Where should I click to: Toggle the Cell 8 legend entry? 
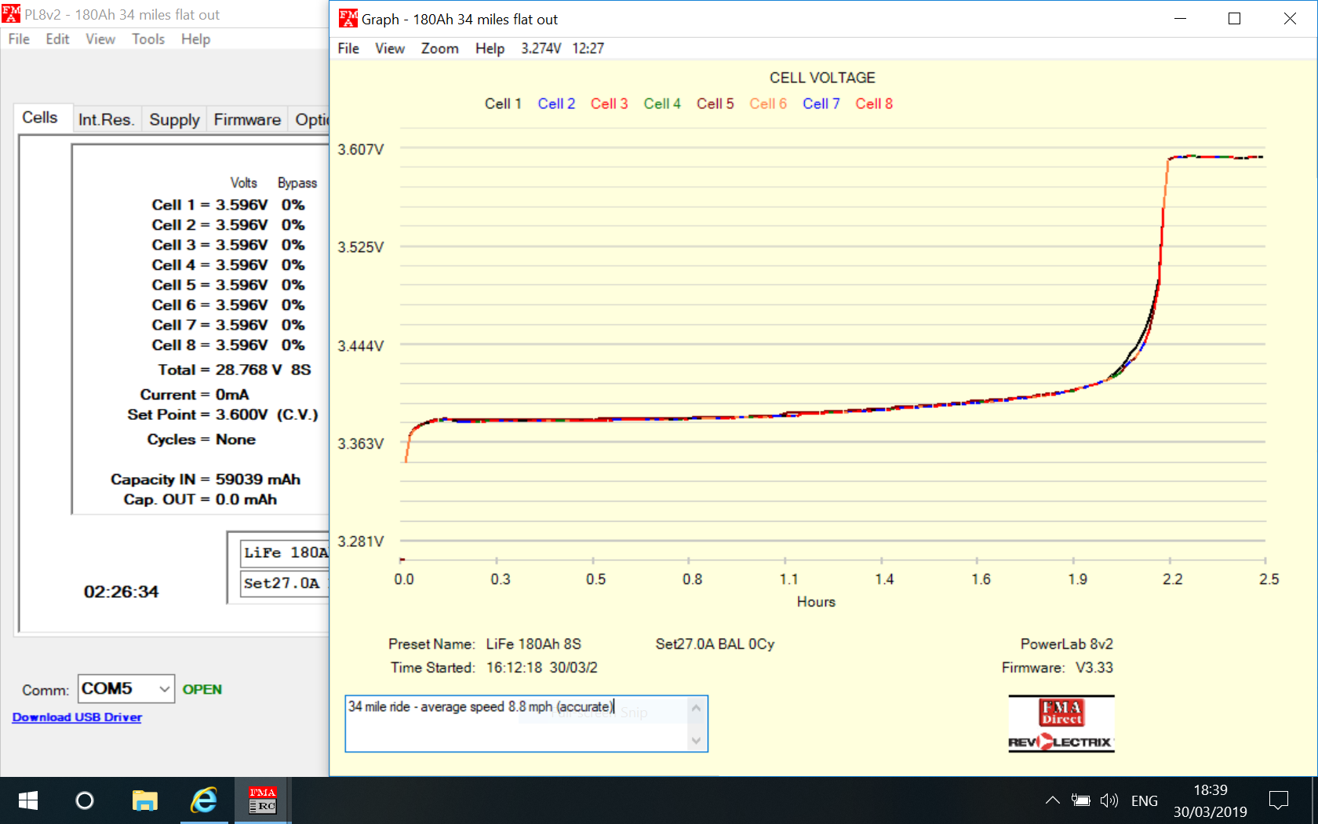(873, 104)
